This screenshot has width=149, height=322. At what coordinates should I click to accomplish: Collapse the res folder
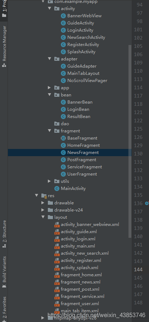(37, 195)
